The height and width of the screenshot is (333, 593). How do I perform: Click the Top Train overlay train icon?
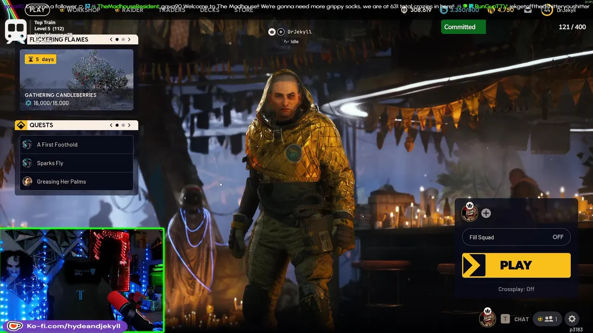tap(16, 31)
